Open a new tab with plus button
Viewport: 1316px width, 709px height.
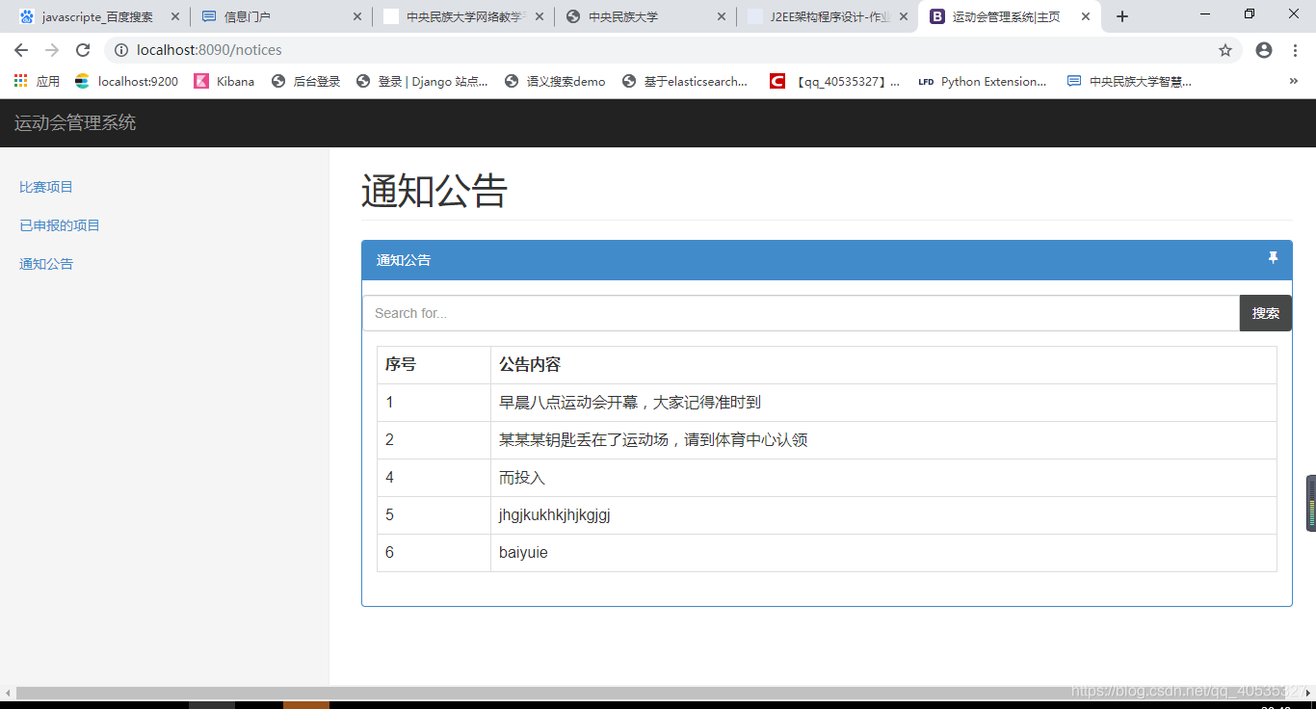pos(1122,16)
